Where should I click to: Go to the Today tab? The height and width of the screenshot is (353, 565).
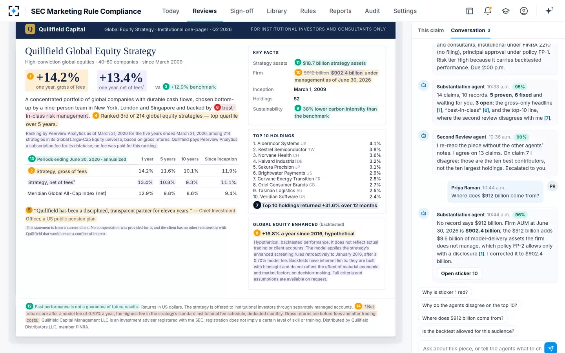tap(171, 11)
